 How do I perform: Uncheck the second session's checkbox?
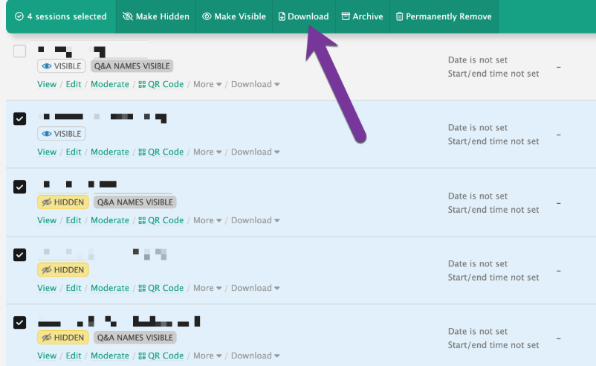coord(20,119)
